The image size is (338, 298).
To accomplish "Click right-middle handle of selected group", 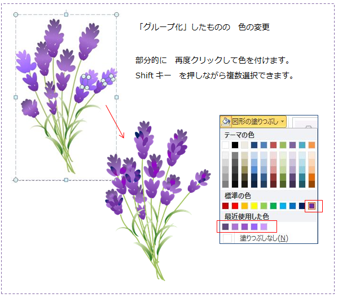I will point(116,97).
